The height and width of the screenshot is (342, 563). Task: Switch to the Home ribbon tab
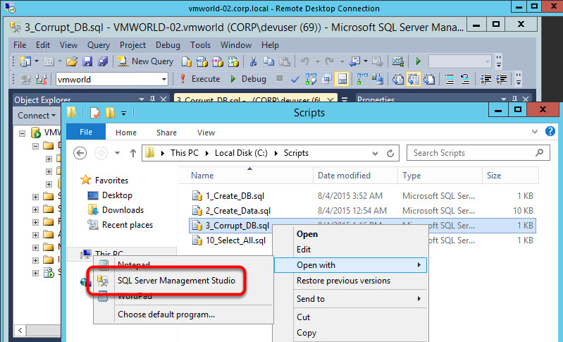point(126,133)
